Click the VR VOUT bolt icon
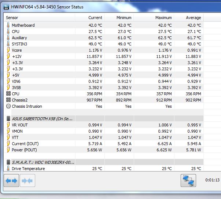 click(x=8, y=125)
